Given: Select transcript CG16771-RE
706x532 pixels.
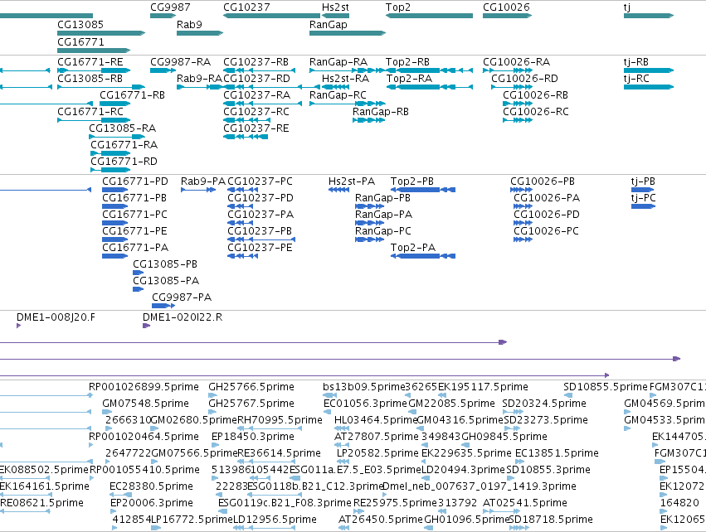Looking at the screenshot, I should (90, 61).
